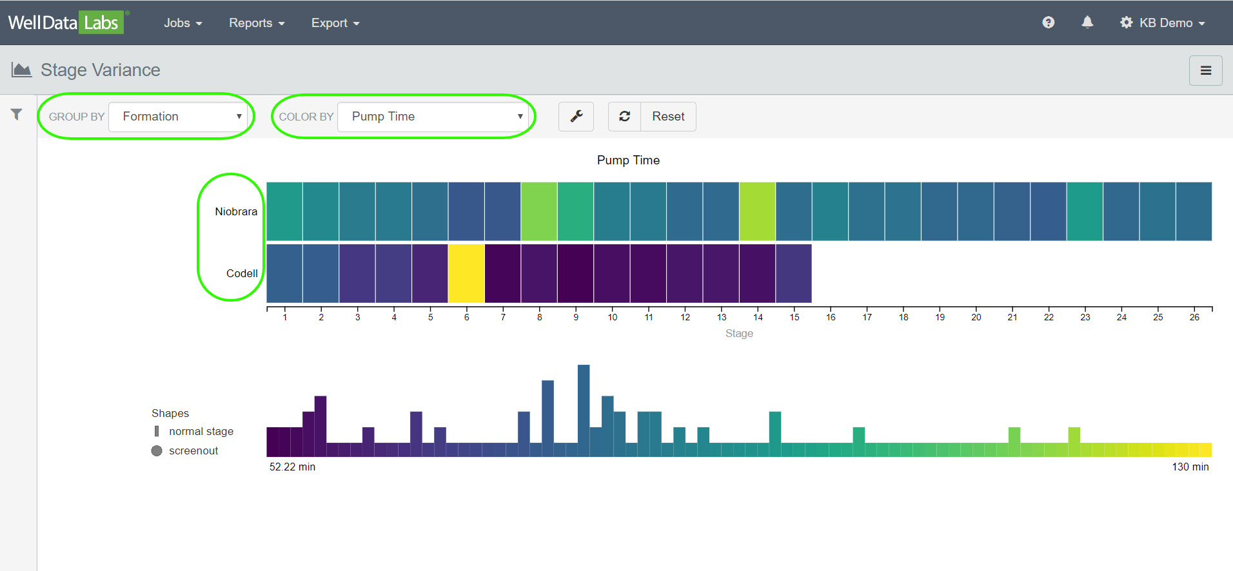Click the tallest histogram bar
This screenshot has height=571, width=1233.
pyautogui.click(x=584, y=410)
